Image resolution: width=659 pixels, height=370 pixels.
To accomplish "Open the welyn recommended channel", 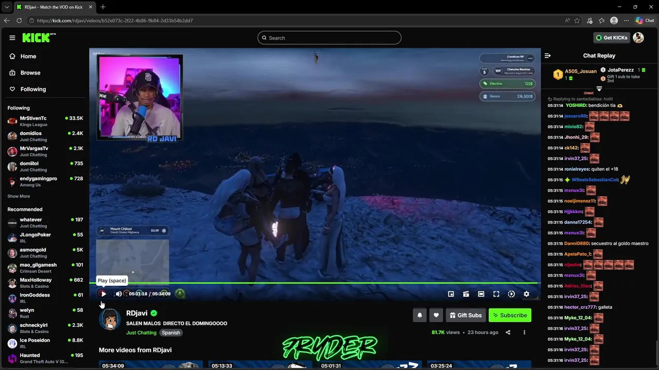I will pos(45,313).
